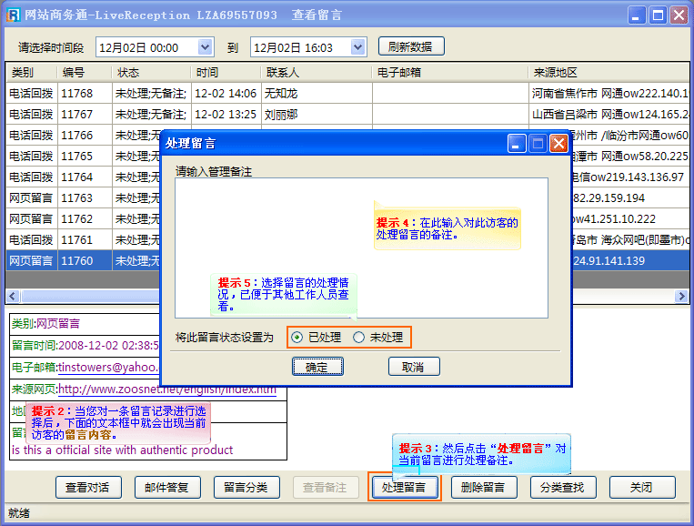Viewport: 694px width, 526px height.
Task: Sort by the 编号 column header
Action: pos(73,72)
